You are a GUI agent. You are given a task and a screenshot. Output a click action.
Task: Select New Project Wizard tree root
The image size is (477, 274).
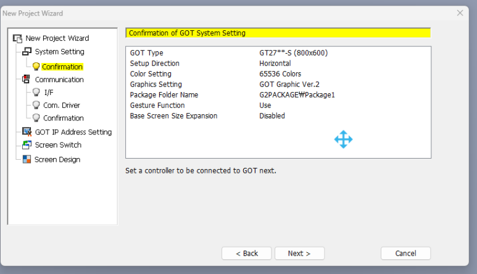[57, 38]
